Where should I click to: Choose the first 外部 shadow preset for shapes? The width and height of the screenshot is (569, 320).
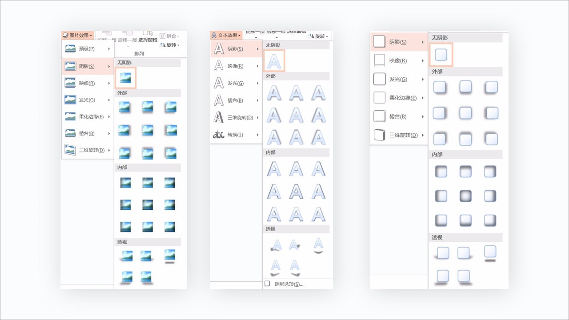pyautogui.click(x=440, y=87)
